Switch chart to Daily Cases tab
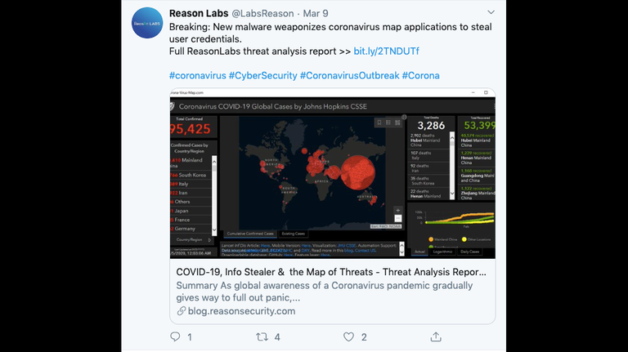Viewport: 628px width, 352px height. pos(470,252)
